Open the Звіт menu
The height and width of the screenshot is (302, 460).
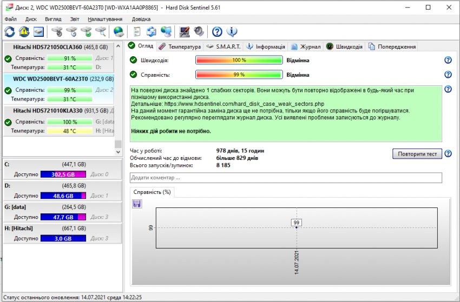click(75, 19)
